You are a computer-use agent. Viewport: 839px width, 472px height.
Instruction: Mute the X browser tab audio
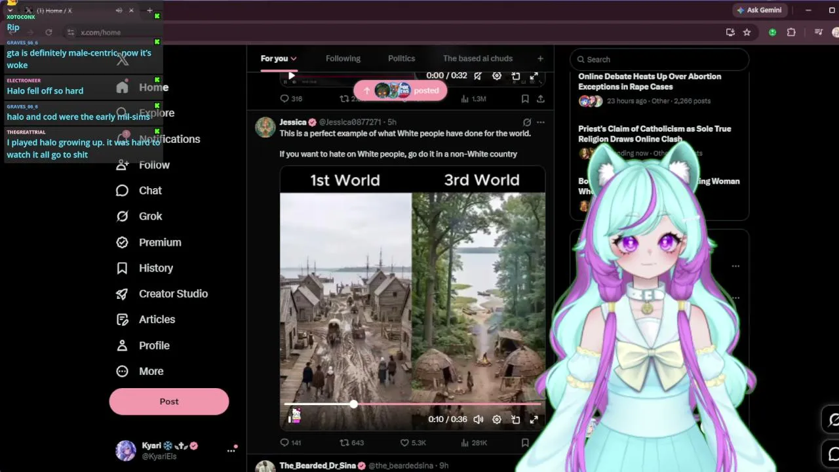tap(119, 10)
